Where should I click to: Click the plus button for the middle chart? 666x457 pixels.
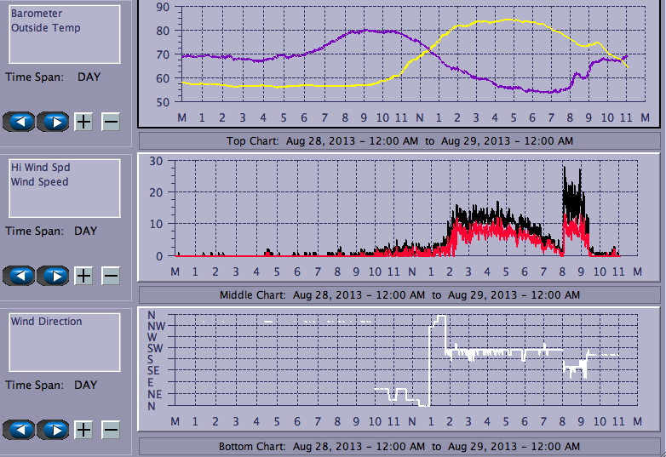pos(83,275)
